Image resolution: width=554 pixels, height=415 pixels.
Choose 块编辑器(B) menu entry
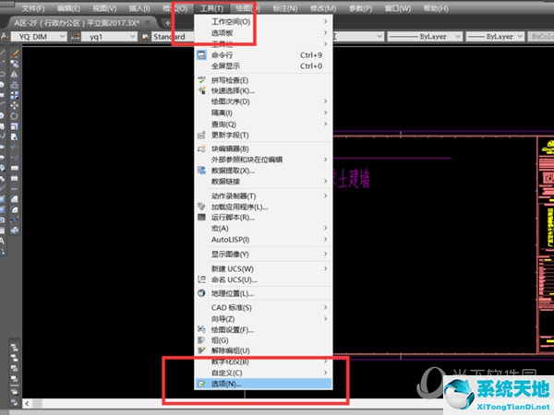point(263,148)
